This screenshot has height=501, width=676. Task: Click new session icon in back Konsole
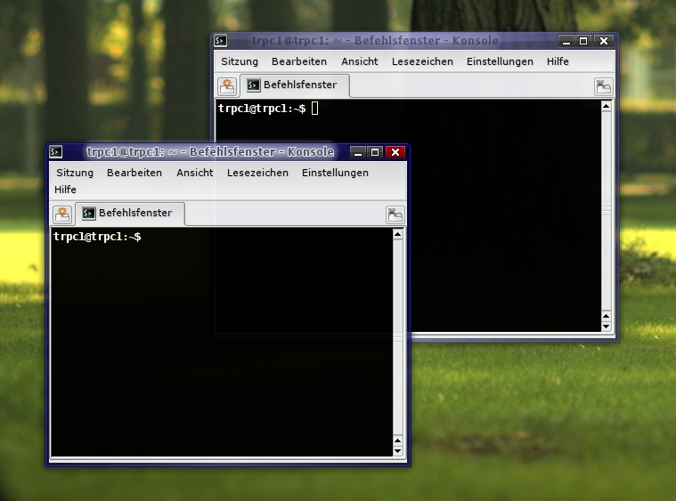click(227, 86)
